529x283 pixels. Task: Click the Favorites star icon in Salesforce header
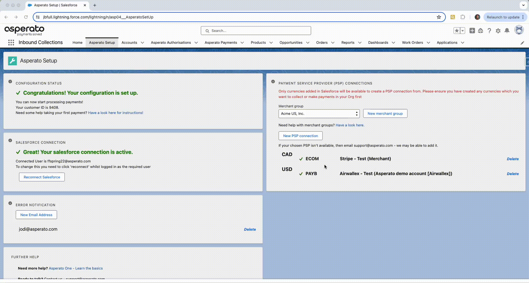click(x=457, y=31)
